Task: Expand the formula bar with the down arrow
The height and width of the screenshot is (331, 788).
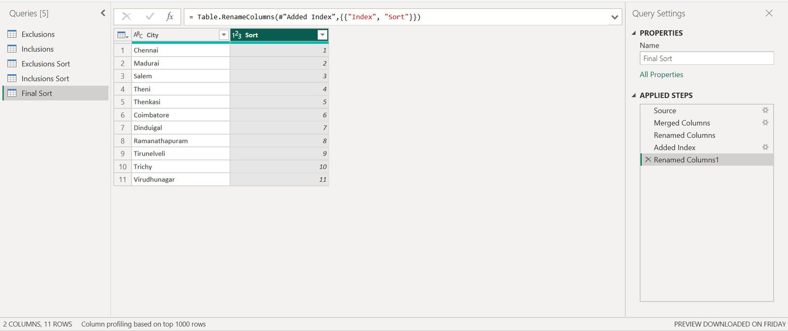Action: 615,17
